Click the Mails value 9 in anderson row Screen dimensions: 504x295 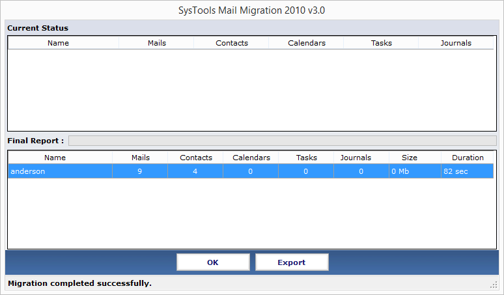(x=140, y=171)
